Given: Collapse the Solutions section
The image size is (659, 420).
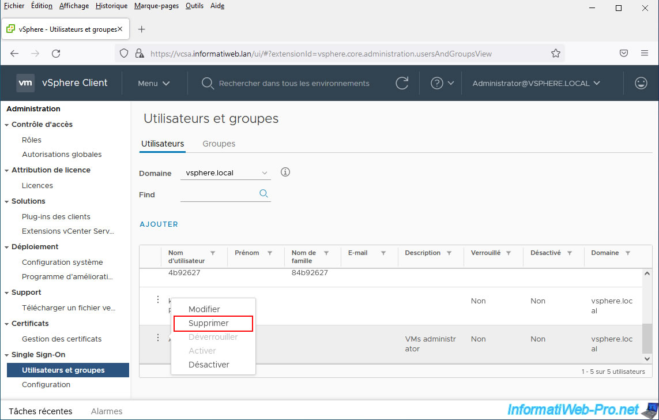Looking at the screenshot, I should 6,202.
